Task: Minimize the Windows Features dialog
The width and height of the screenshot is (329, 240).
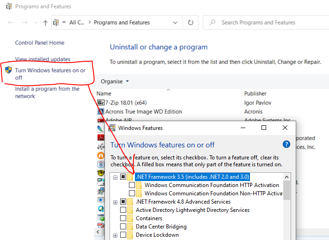Action: pyautogui.click(x=243, y=128)
